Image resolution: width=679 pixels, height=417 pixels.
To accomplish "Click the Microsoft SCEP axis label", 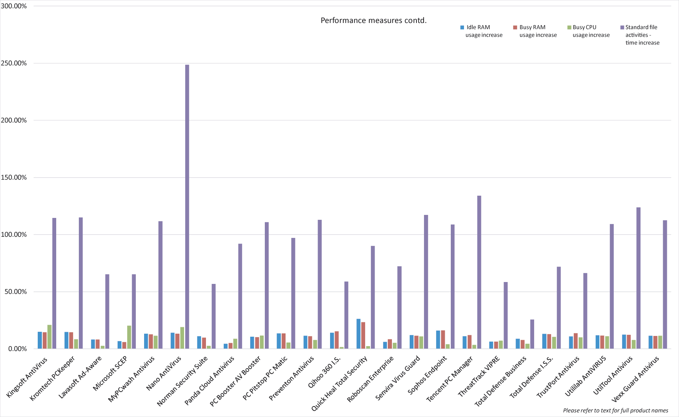I will tap(110, 373).
